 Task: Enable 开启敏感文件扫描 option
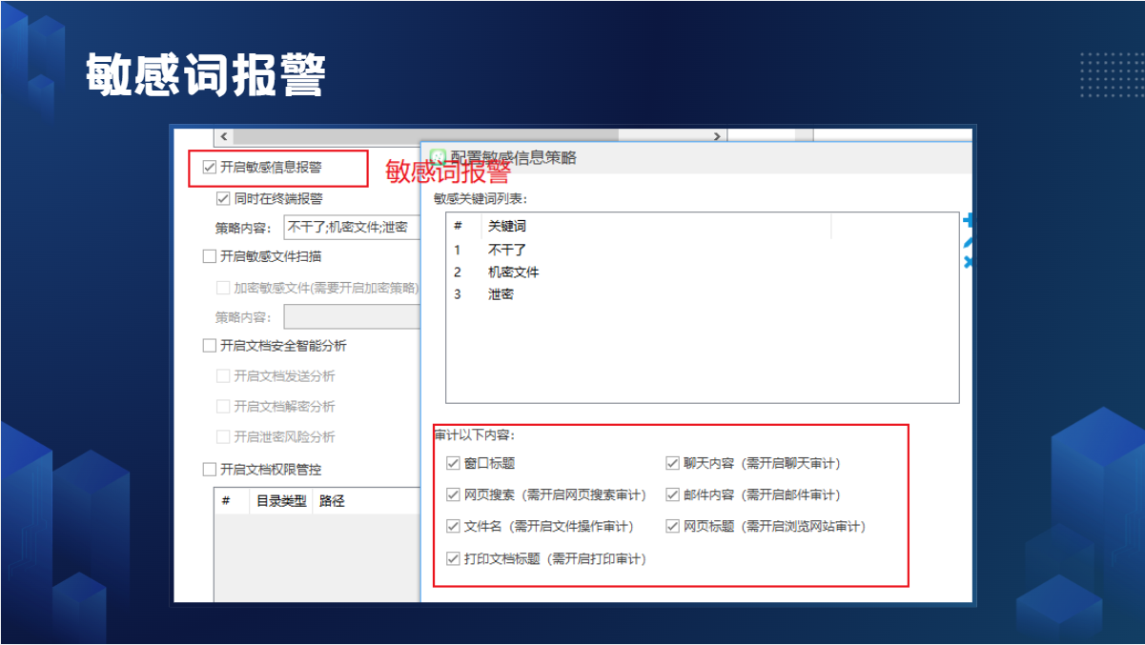coord(210,256)
